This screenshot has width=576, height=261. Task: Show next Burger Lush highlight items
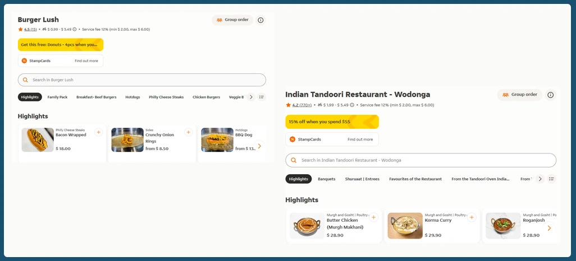pos(259,146)
